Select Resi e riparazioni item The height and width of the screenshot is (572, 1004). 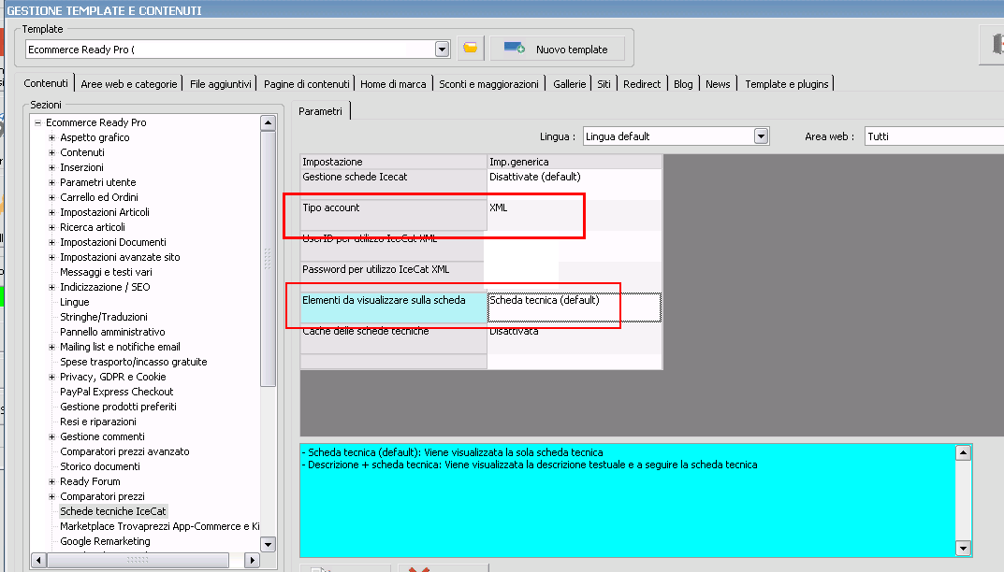98,422
